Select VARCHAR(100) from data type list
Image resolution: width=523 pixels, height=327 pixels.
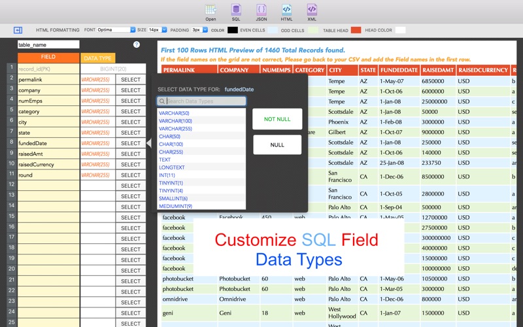click(x=201, y=121)
